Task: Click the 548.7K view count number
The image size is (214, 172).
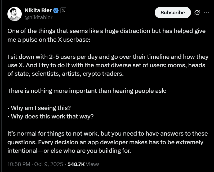Action: 76,164
